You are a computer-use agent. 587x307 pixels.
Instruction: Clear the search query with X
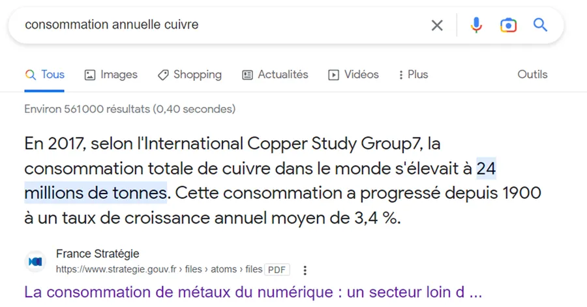click(437, 25)
